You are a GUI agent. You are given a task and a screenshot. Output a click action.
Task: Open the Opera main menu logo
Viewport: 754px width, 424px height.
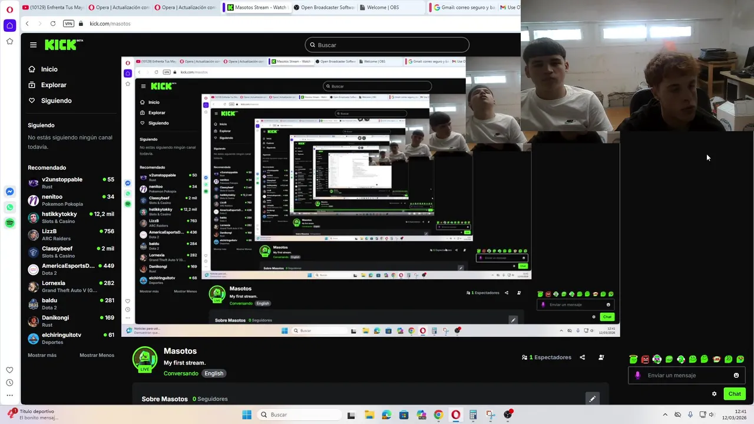[9, 9]
